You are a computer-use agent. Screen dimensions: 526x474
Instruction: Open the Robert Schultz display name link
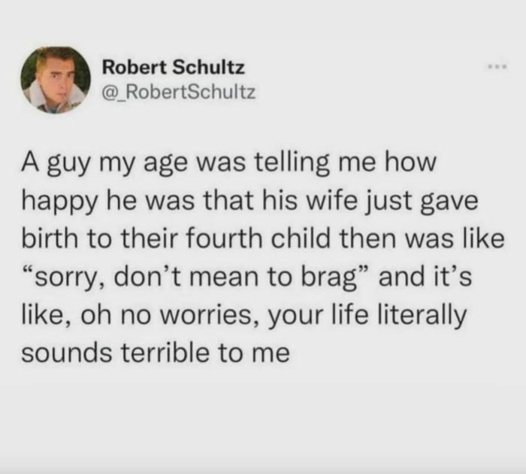(x=173, y=68)
